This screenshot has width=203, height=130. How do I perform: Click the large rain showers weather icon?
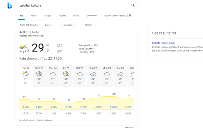coord(24,49)
